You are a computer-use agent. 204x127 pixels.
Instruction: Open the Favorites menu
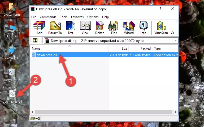point(77,17)
